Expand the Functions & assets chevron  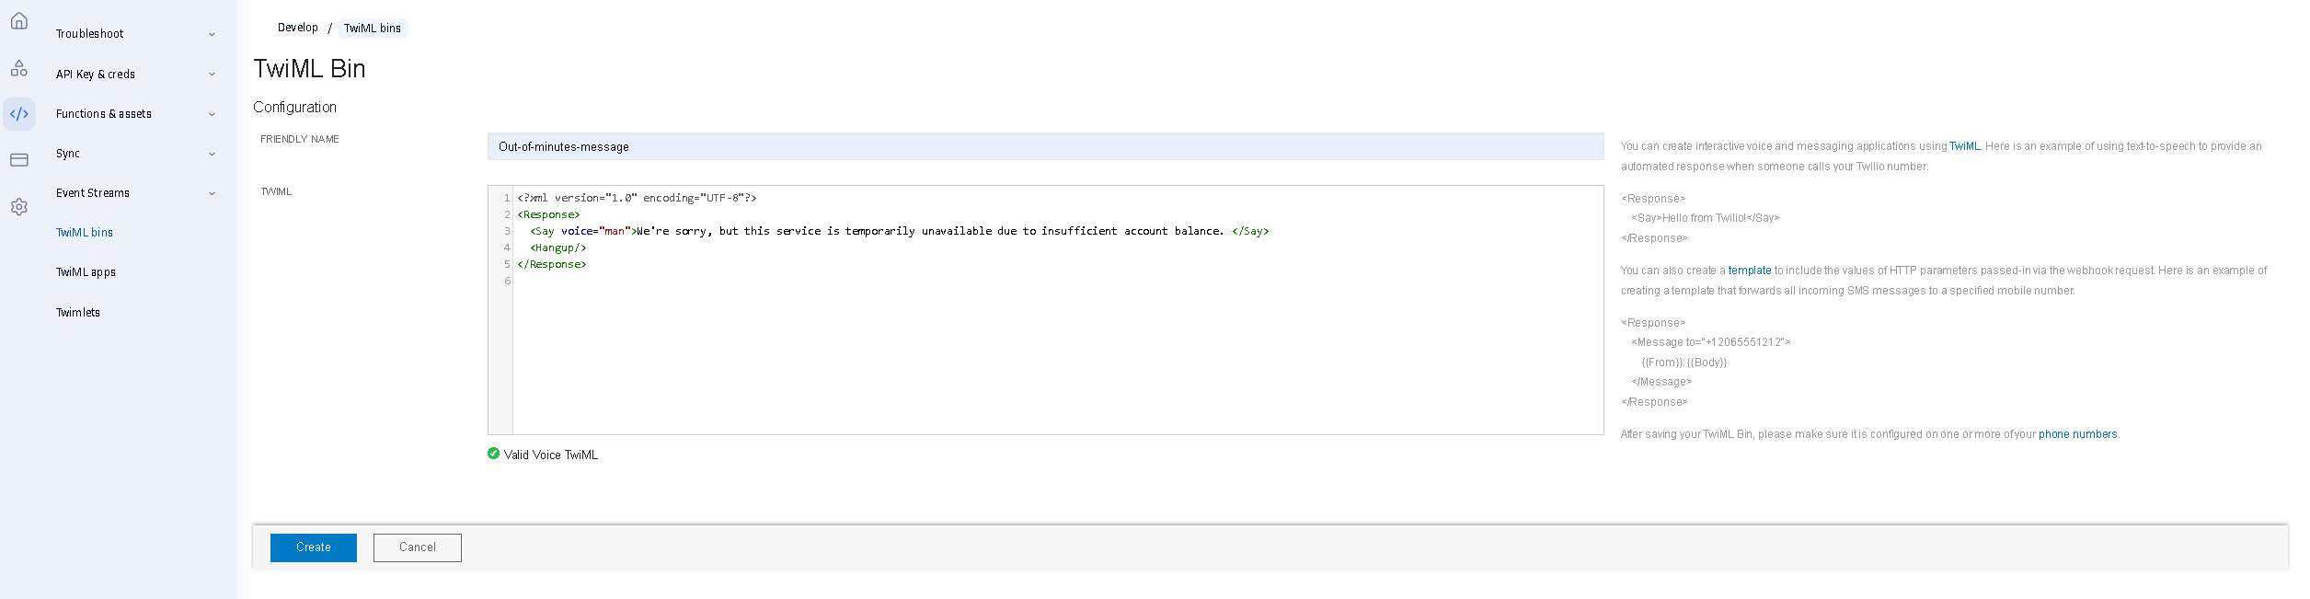click(x=212, y=114)
